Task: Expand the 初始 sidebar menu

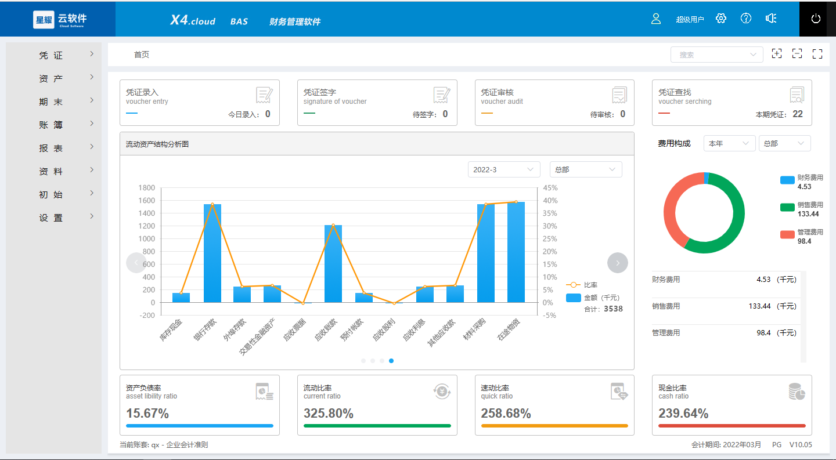Action: coord(53,194)
